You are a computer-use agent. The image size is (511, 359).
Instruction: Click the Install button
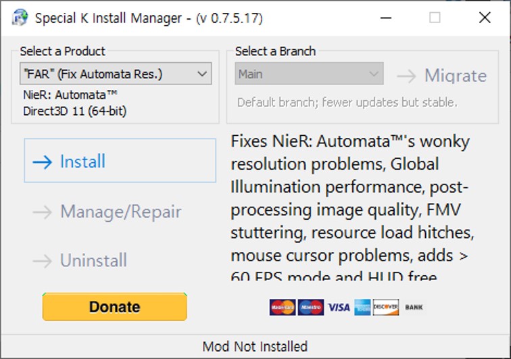click(x=120, y=160)
